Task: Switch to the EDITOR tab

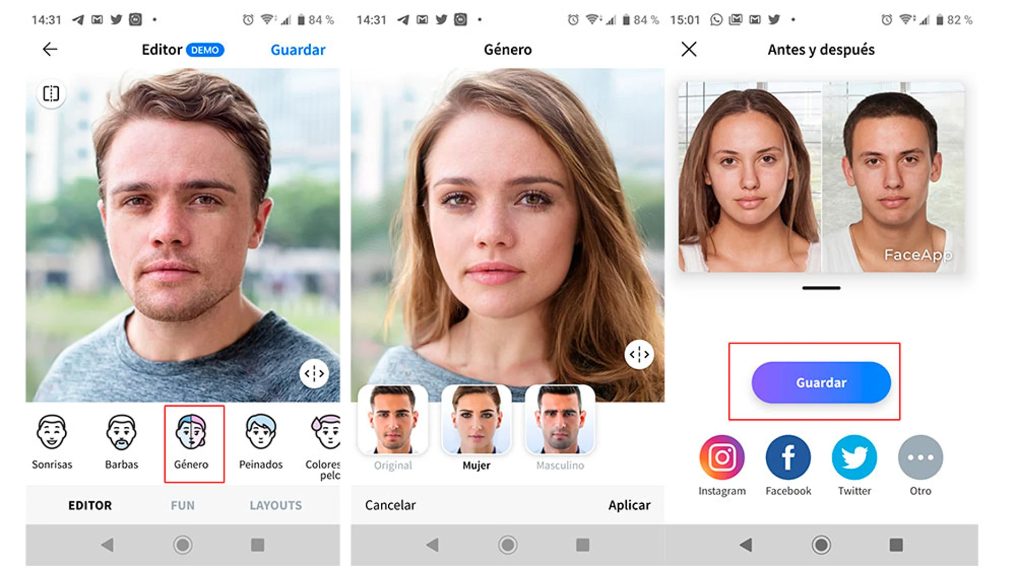Action: point(90,505)
